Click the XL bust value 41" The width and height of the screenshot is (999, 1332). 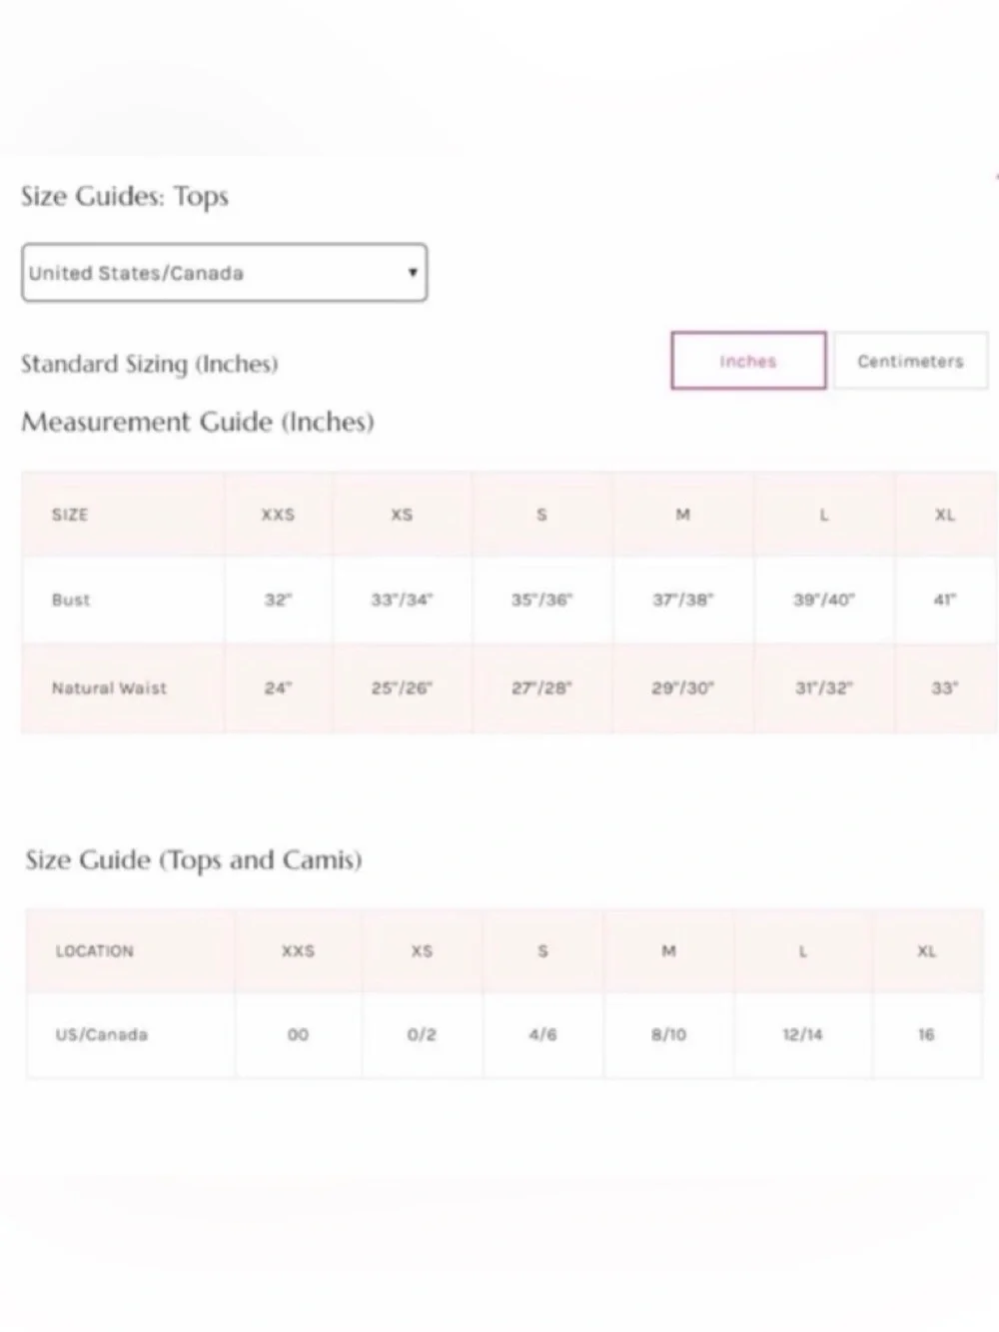click(945, 601)
